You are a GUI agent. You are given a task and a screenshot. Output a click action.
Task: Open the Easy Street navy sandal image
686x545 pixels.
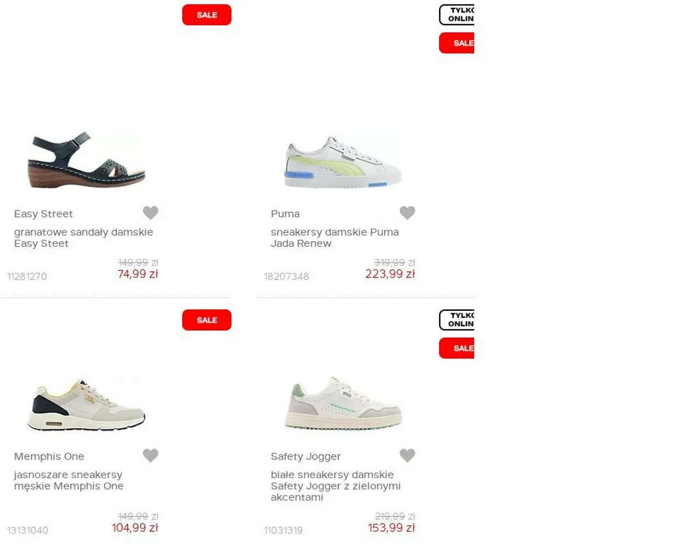[x=86, y=160]
